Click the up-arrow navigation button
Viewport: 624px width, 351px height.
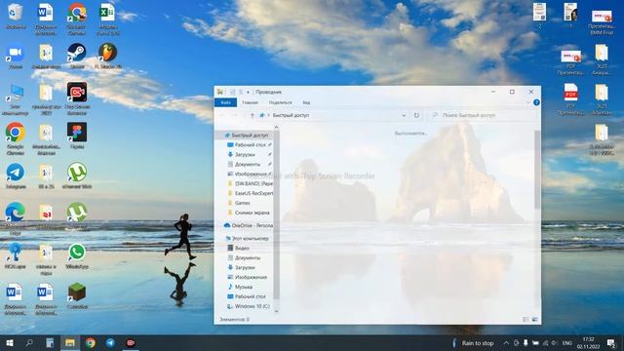tap(252, 115)
